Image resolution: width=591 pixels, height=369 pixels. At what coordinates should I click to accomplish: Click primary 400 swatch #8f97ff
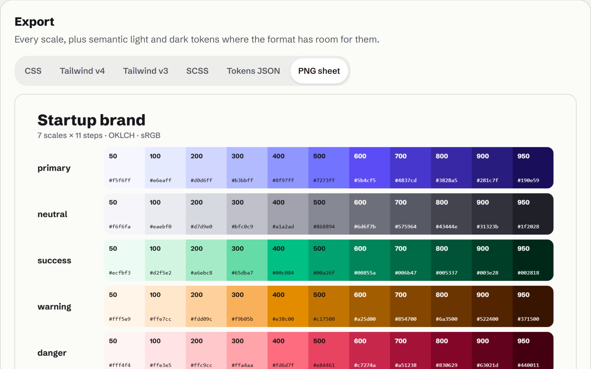coord(288,168)
